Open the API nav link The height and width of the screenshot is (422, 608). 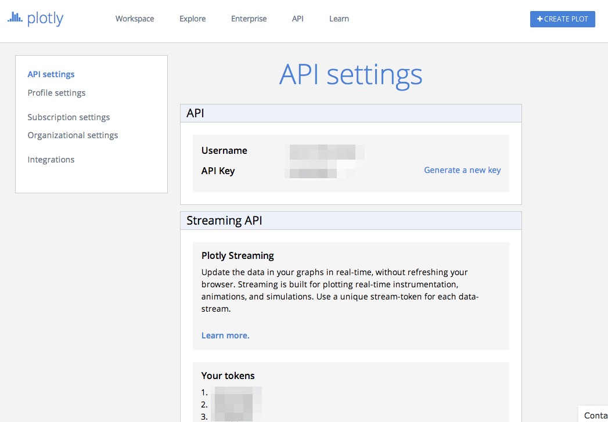[297, 19]
